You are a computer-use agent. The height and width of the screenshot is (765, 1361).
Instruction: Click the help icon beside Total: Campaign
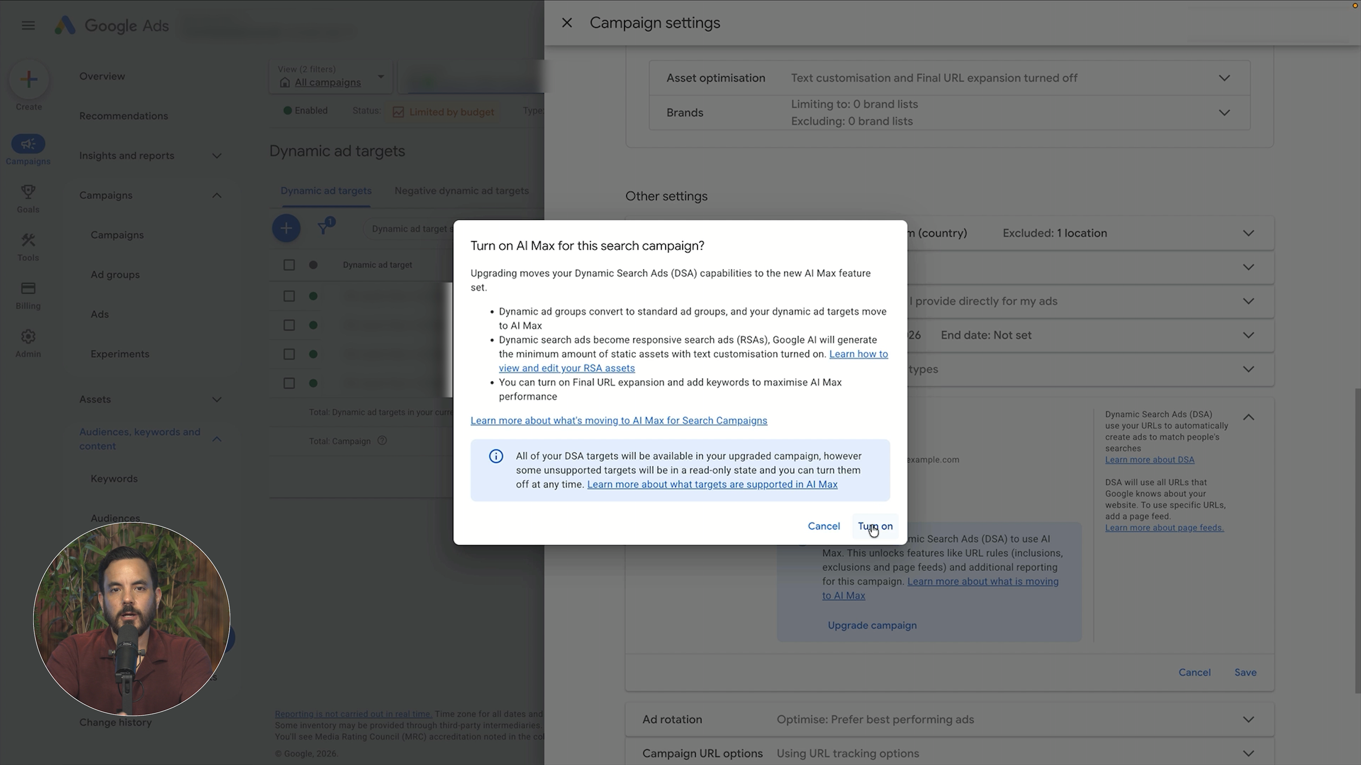[382, 441]
